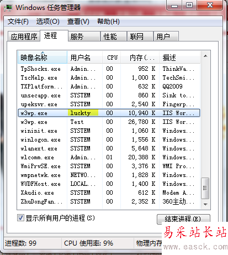Switch to the 用户 tab
Image resolution: width=228 pixels, height=255 pixels.
(x=166, y=37)
